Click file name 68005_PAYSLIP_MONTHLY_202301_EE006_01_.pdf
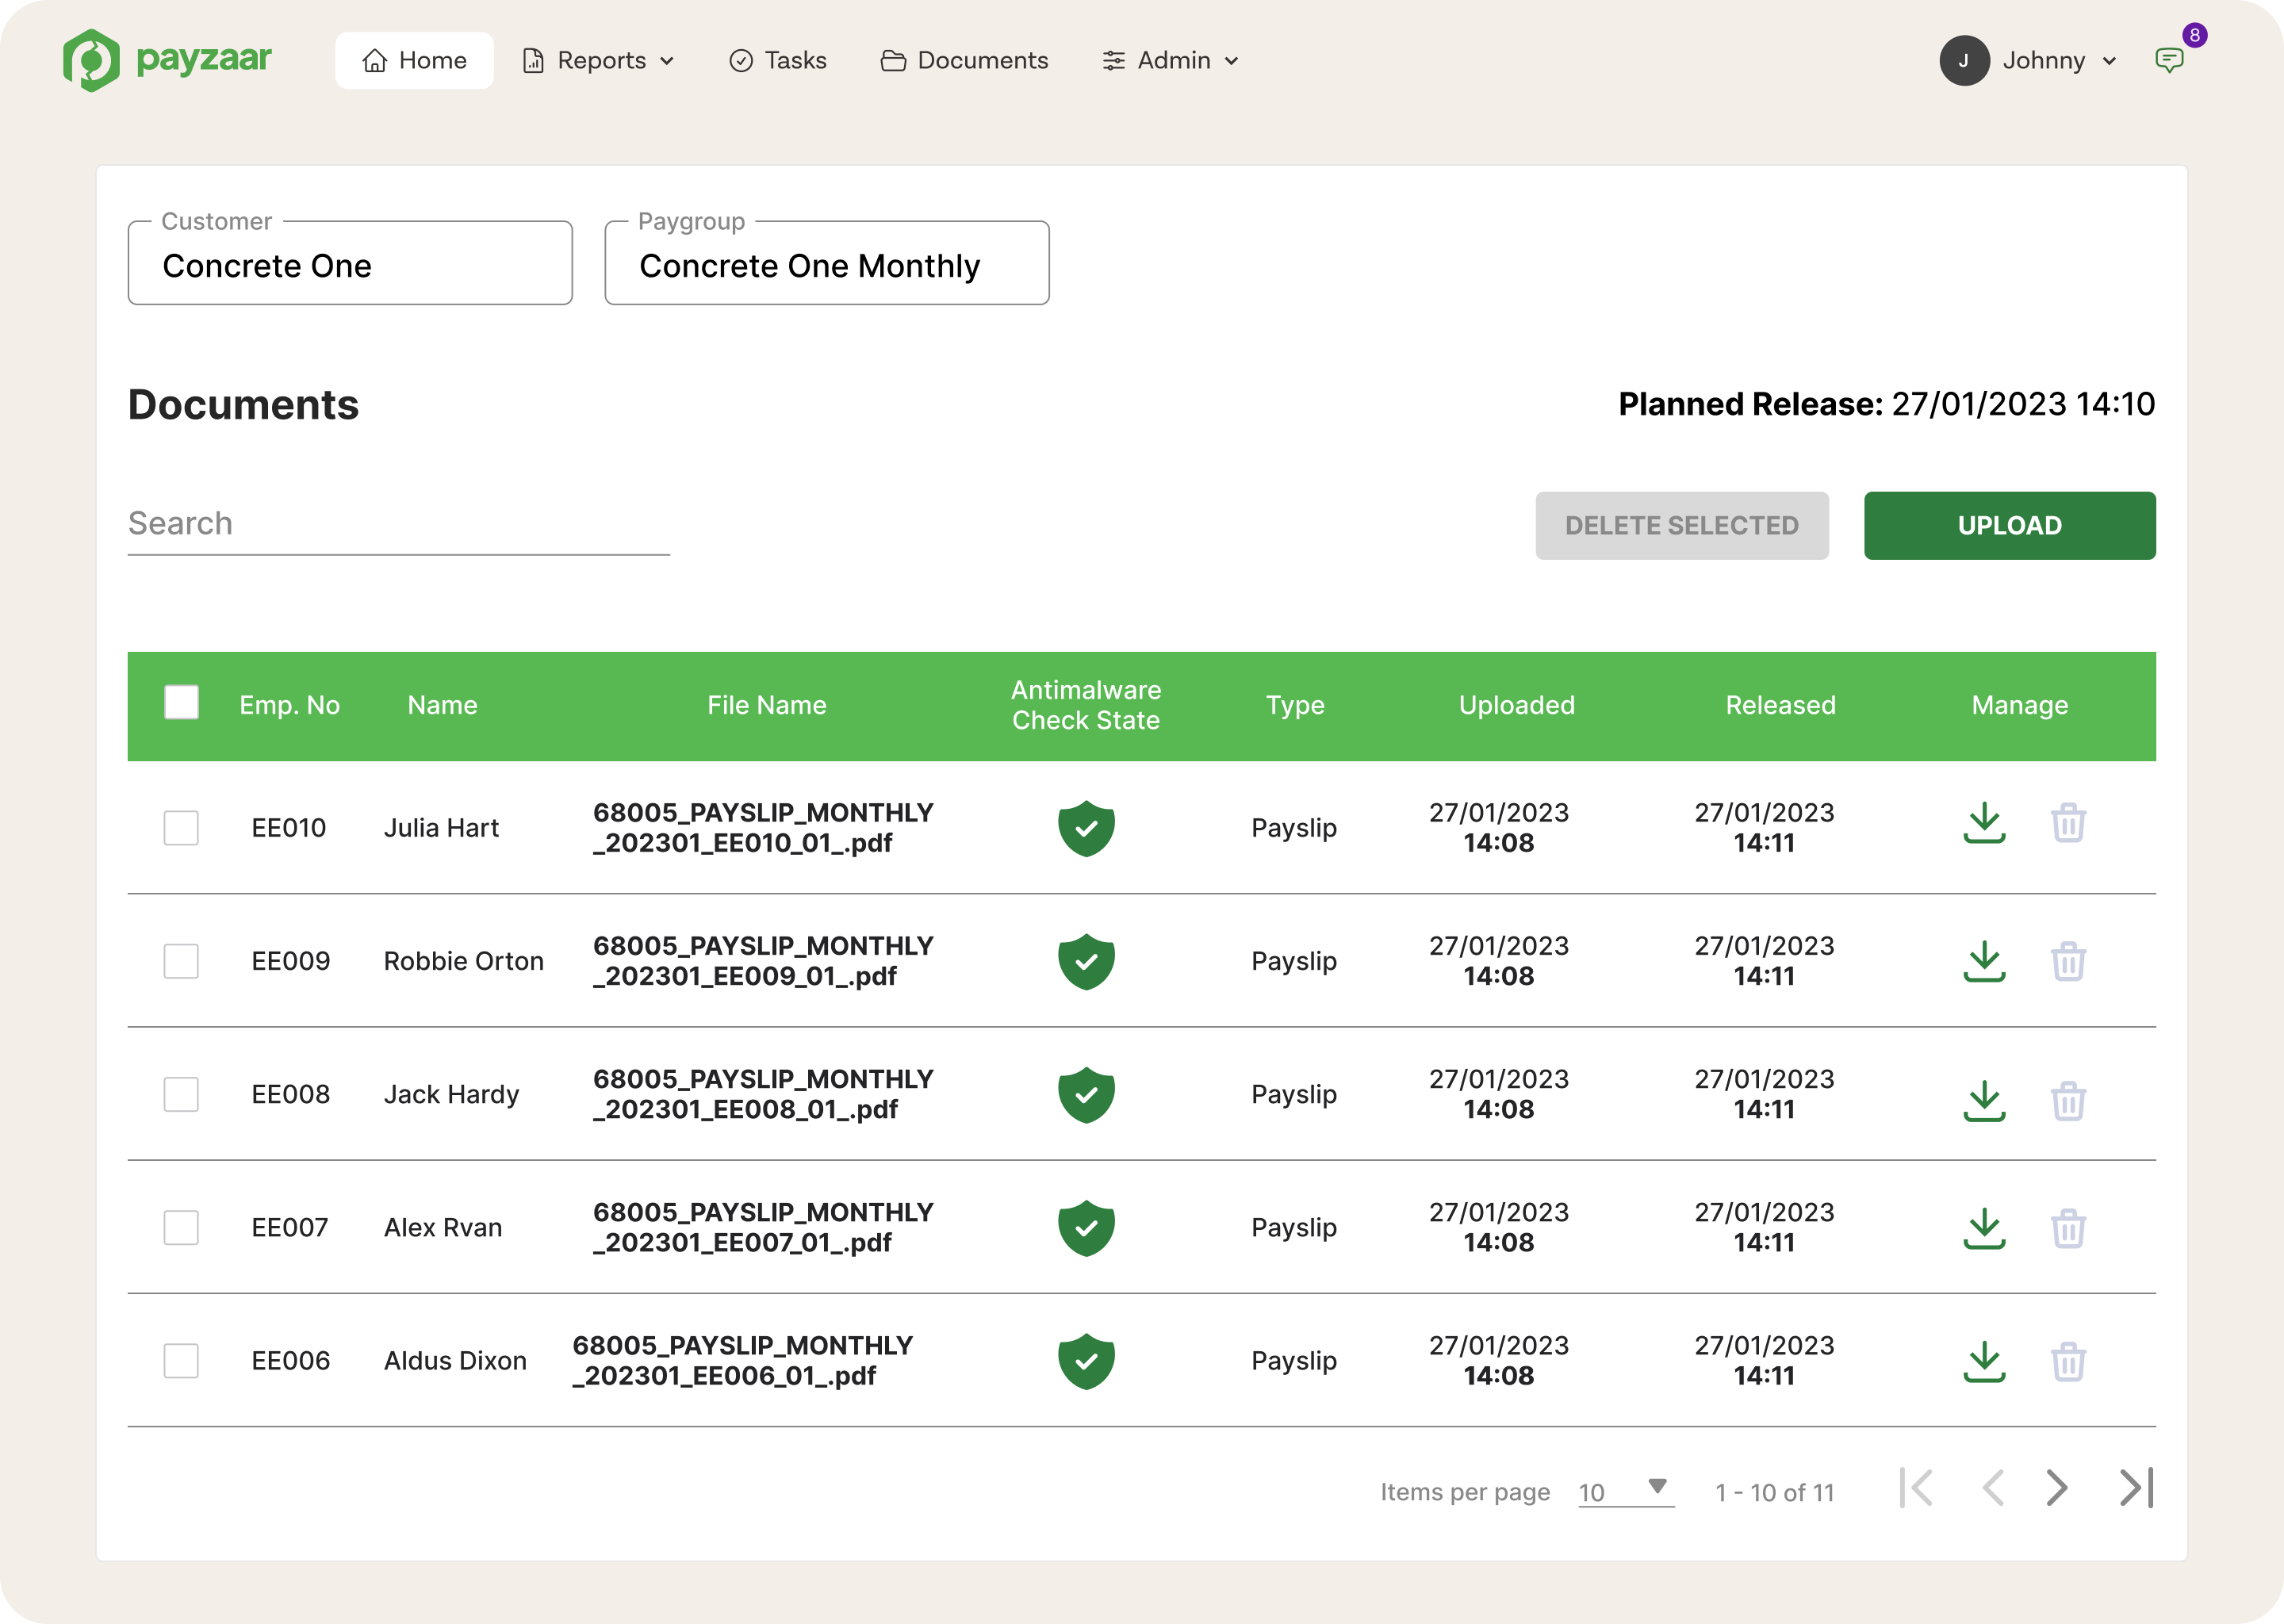 [x=742, y=1360]
